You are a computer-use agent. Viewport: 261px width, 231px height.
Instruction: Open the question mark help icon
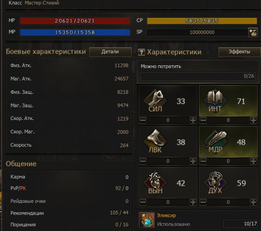(x=141, y=52)
